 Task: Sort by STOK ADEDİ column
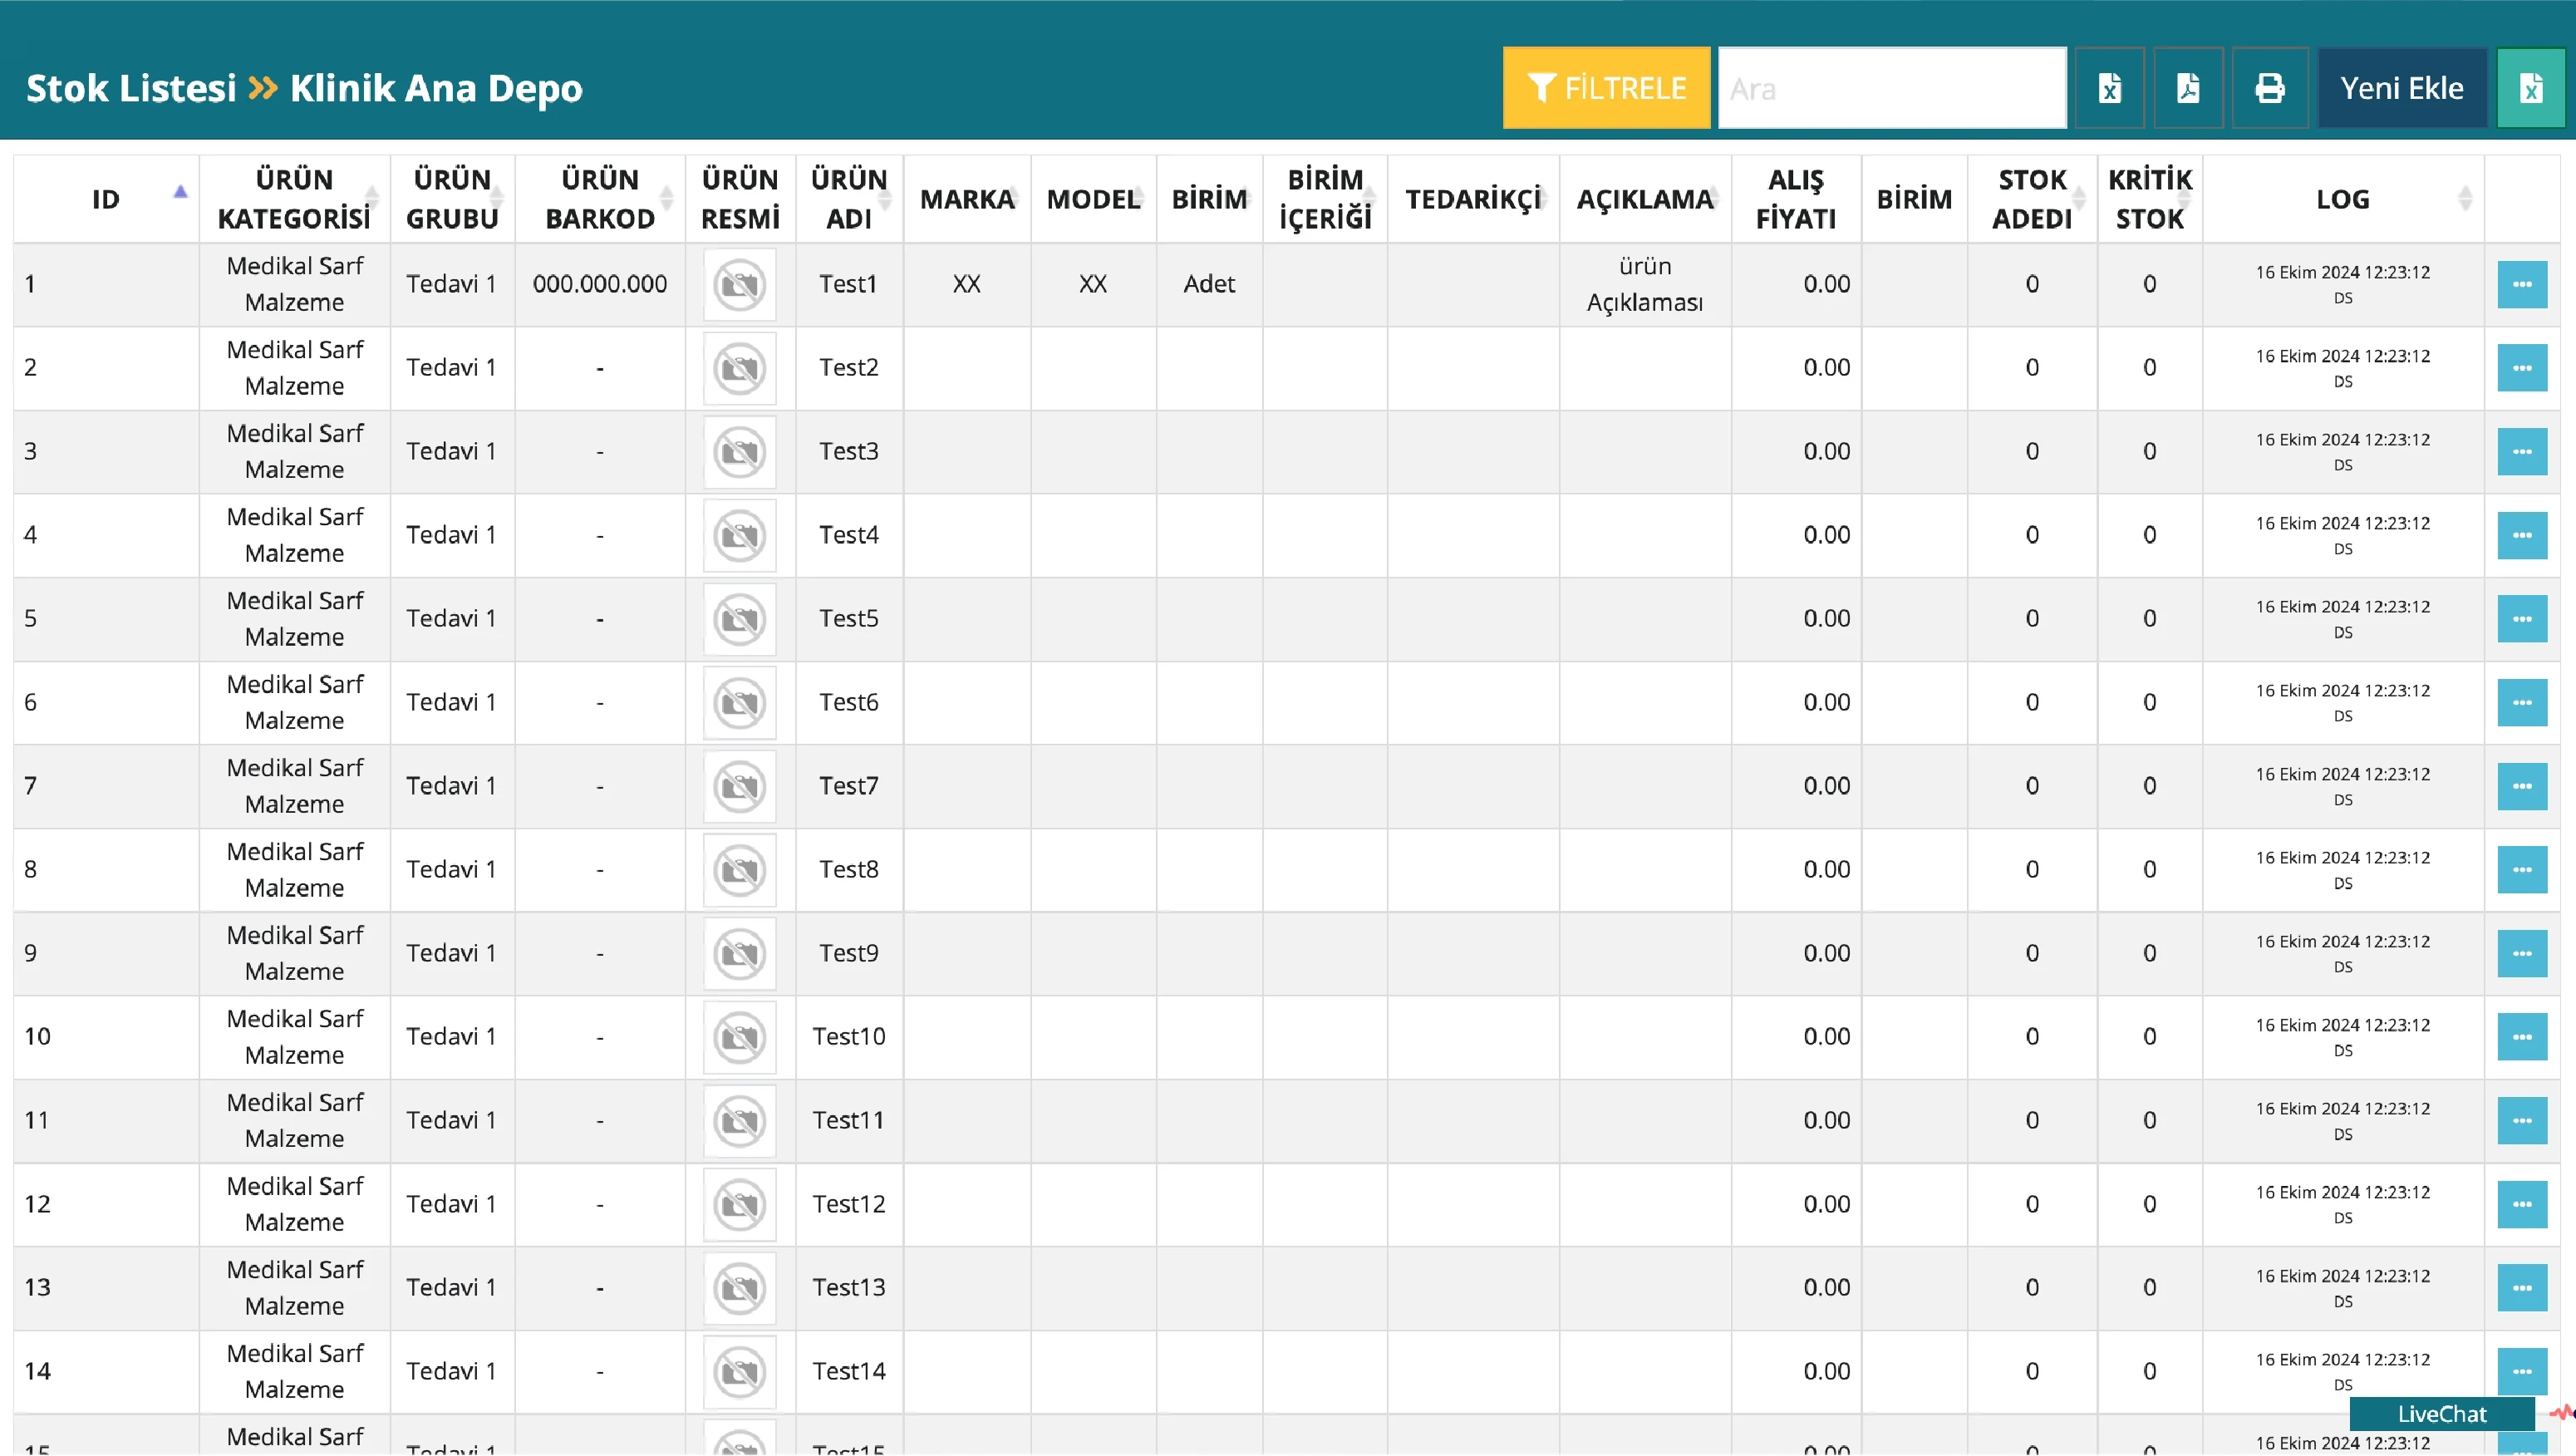(2031, 199)
